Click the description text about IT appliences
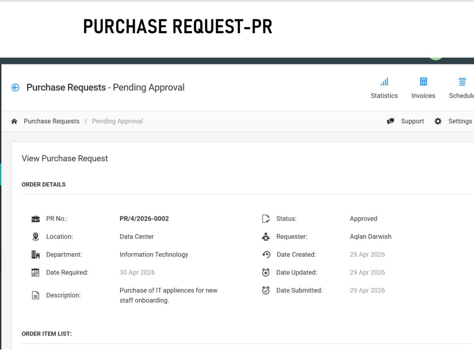Screen dimensions: 474x355 point(168,295)
